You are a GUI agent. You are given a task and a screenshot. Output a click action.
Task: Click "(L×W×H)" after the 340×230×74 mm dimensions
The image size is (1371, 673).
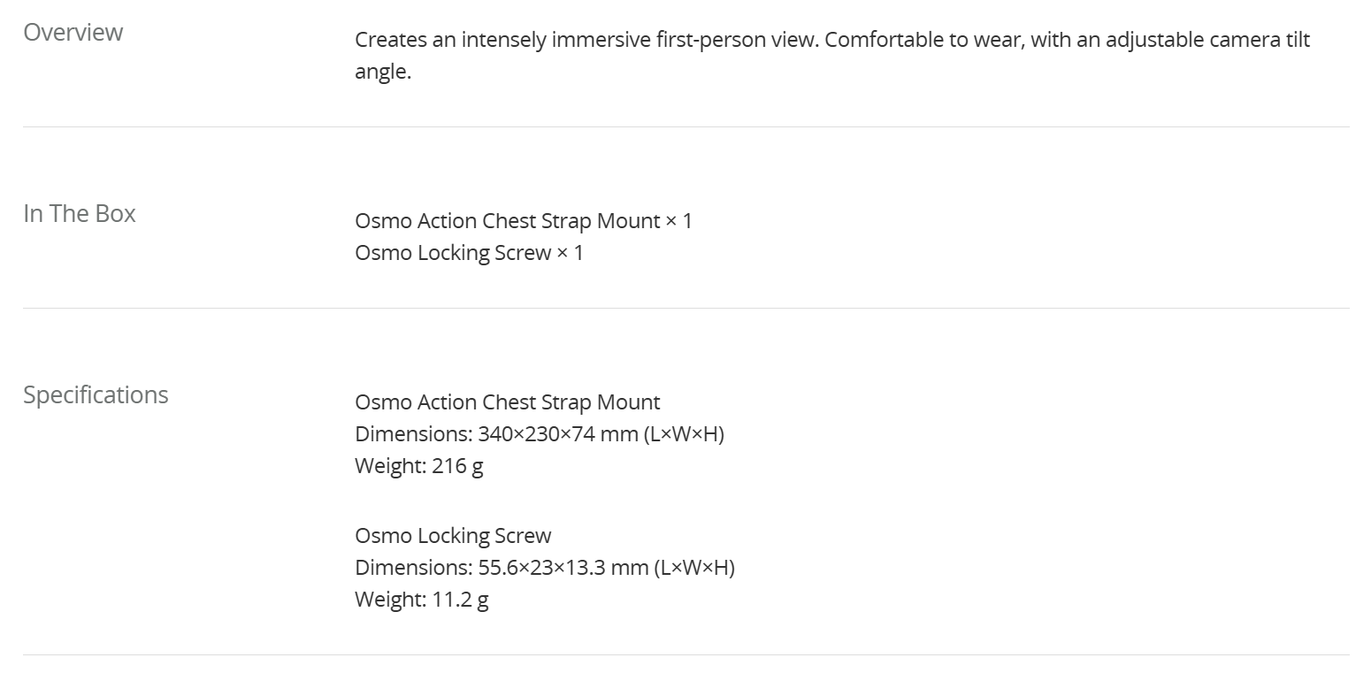tap(684, 434)
